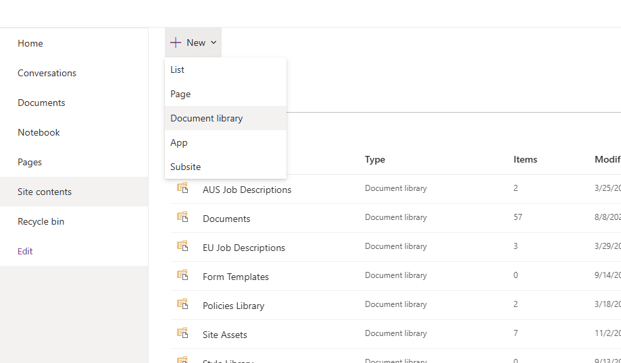Go to Conversations in the sidebar

(x=47, y=73)
